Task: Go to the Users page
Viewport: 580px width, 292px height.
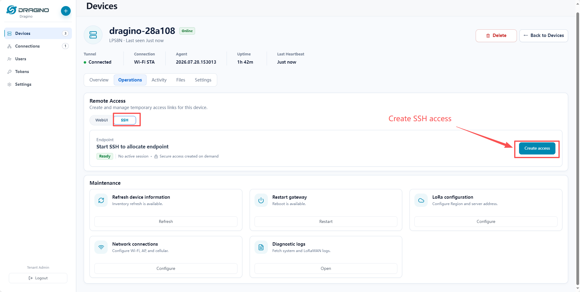Action: [x=38, y=59]
